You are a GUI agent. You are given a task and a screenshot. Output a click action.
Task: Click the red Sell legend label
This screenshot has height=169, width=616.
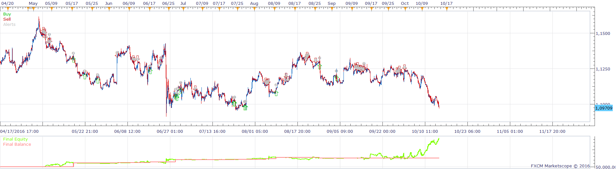tap(7, 19)
